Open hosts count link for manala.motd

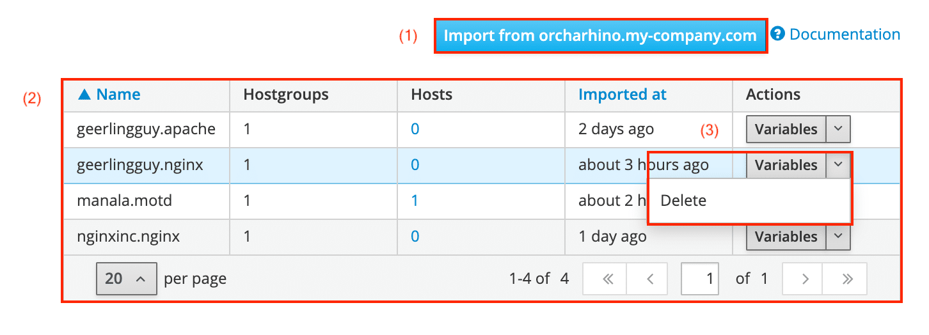tap(415, 201)
